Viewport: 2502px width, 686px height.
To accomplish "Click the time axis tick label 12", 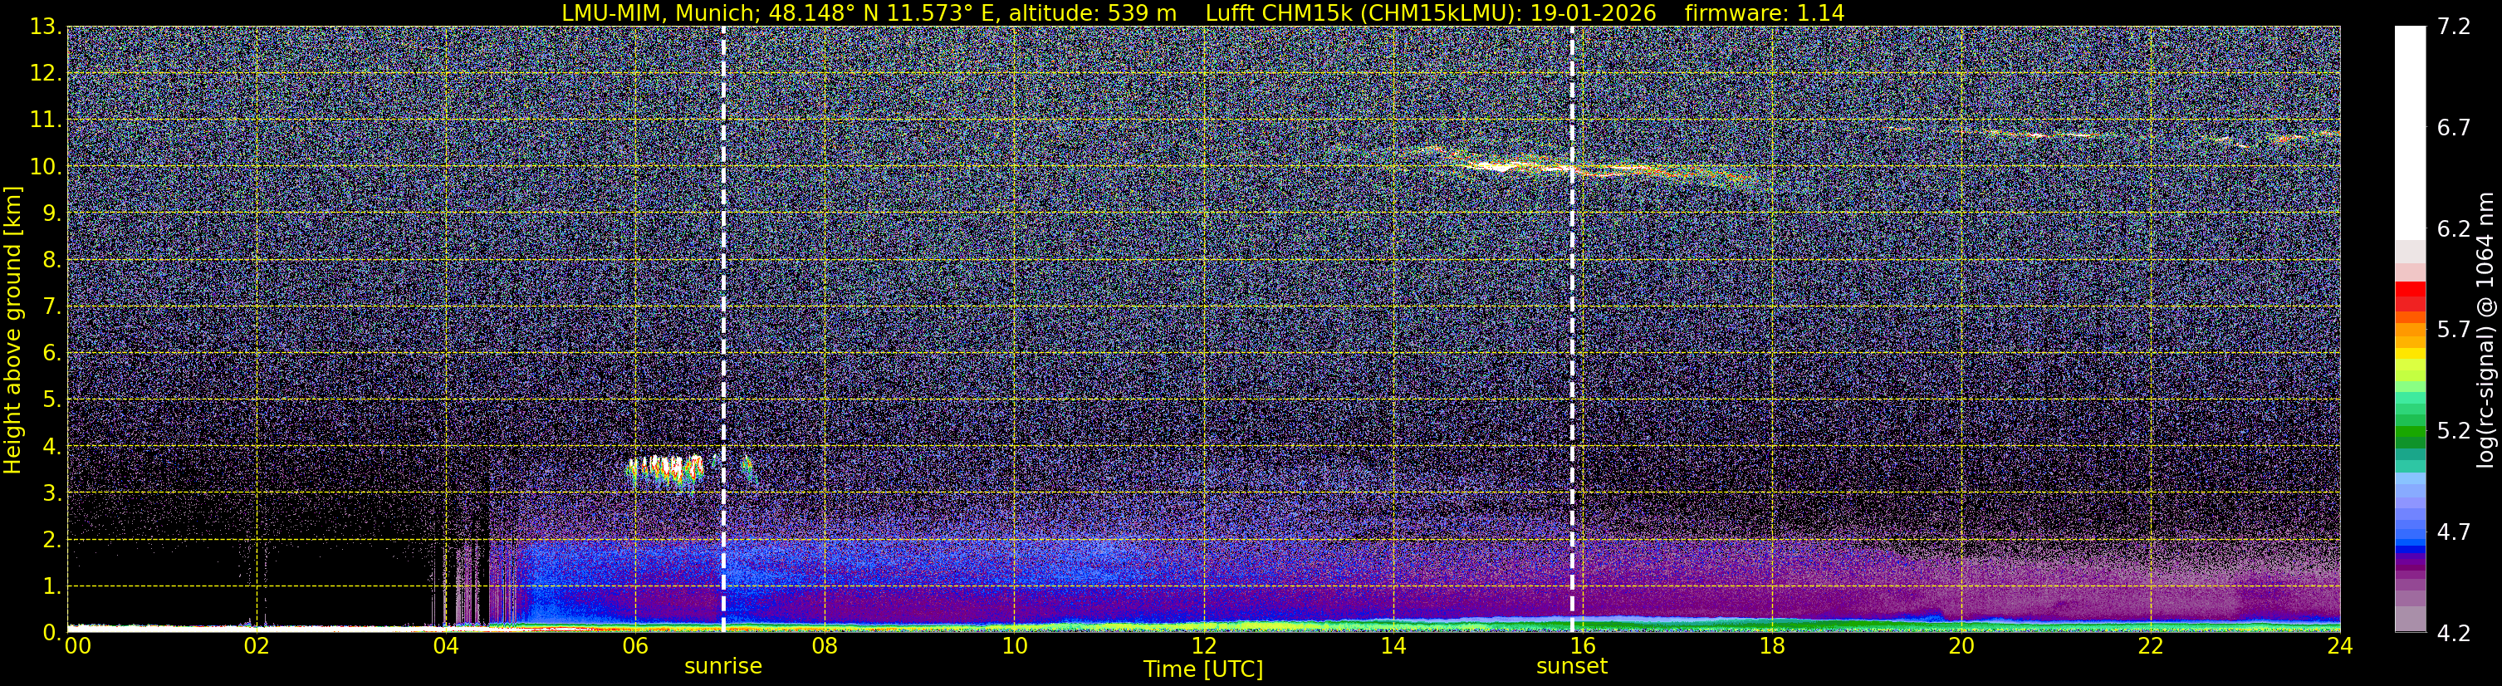I will 1203,646.
